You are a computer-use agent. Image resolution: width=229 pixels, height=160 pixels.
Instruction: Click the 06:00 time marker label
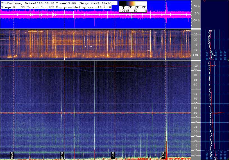point(12,155)
